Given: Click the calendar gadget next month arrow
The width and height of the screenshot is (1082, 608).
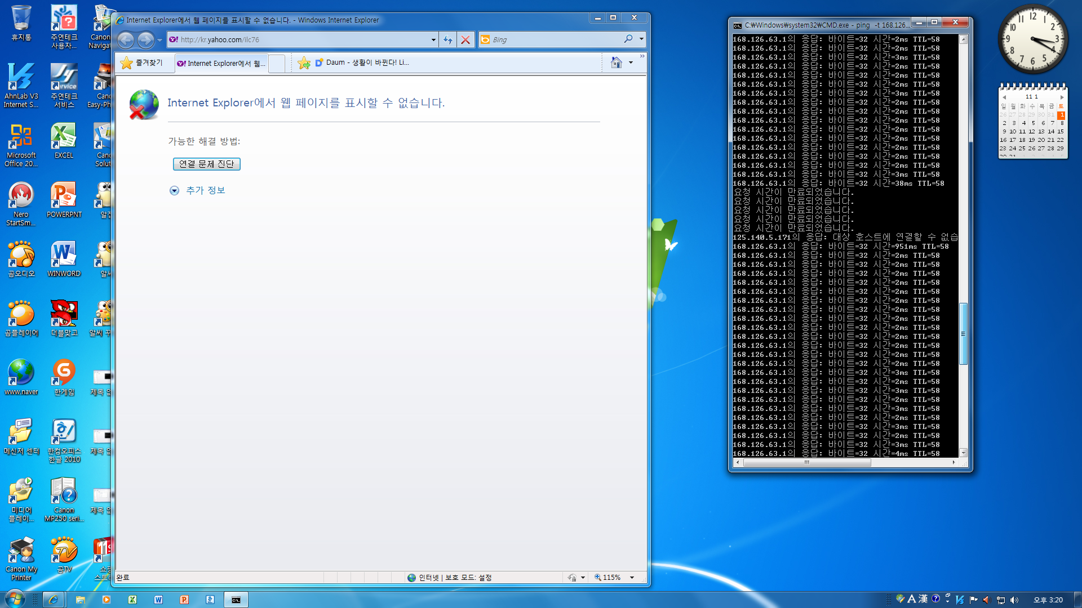Looking at the screenshot, I should pyautogui.click(x=1062, y=97).
